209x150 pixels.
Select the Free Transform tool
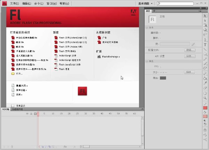click(x=205, y=25)
